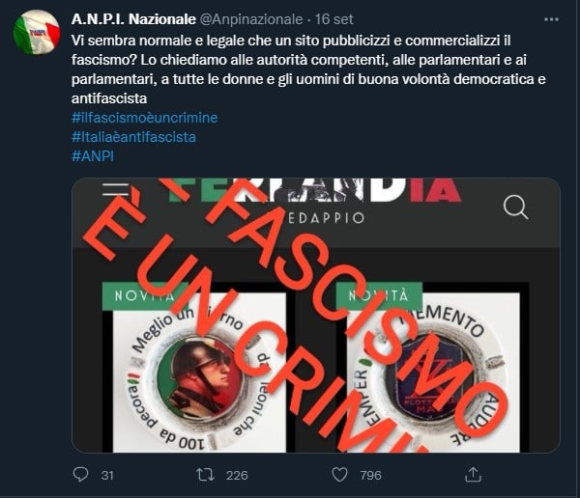580x498 pixels.
Task: Click the hamburger menu icon in image
Action: click(x=116, y=189)
